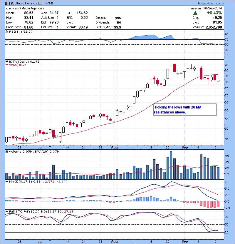Viewport: 235px width, 244px height.
Task: Click the 'BITA (Daily) 81.95' chart label
Action: [24, 62]
